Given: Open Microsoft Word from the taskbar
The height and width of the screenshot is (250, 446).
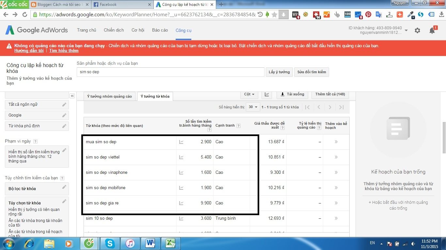Looking at the screenshot, I should (150, 243).
